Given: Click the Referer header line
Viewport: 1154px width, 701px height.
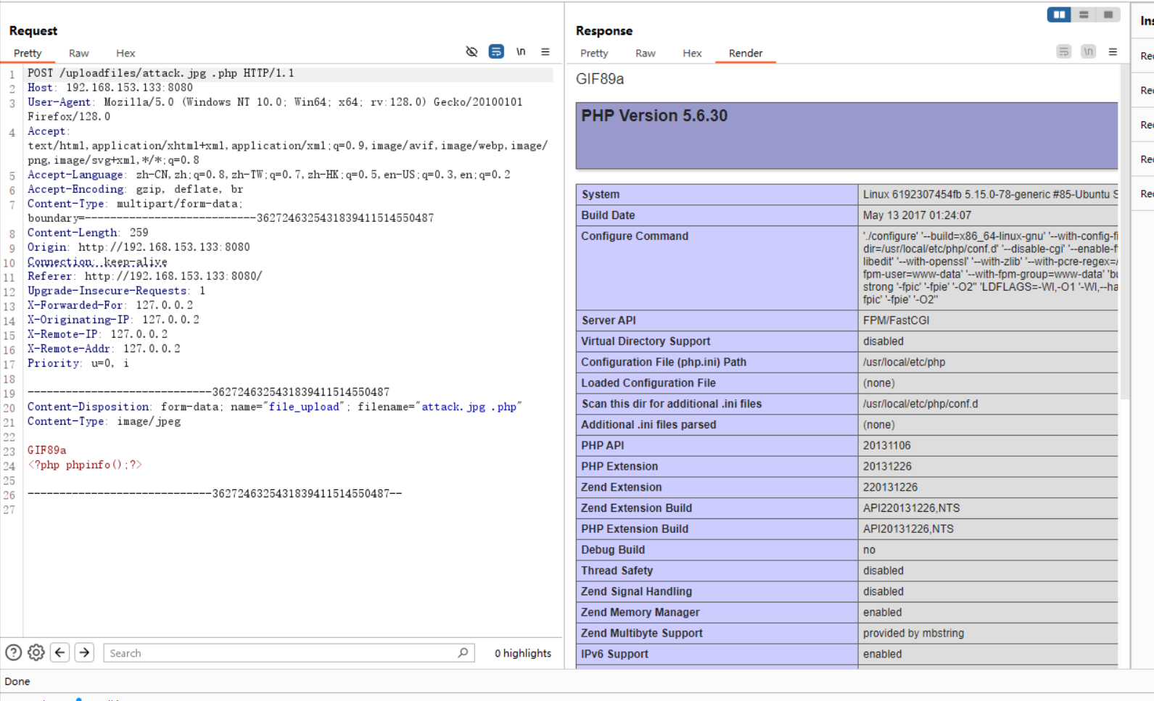Looking at the screenshot, I should [x=145, y=276].
